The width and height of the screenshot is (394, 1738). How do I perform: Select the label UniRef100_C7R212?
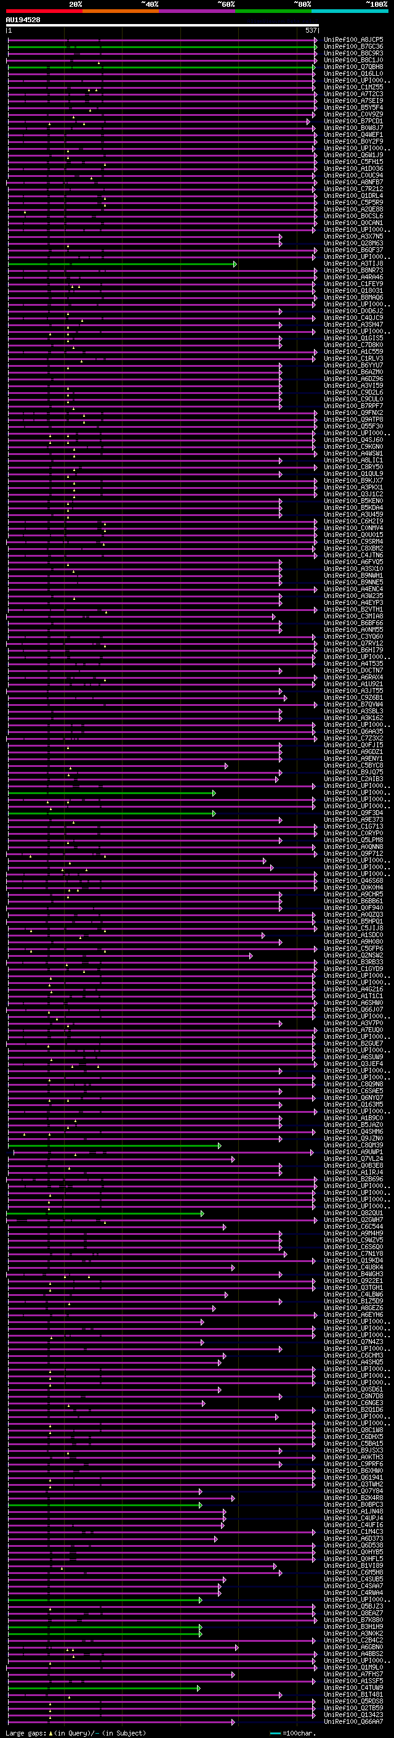[x=353, y=190]
